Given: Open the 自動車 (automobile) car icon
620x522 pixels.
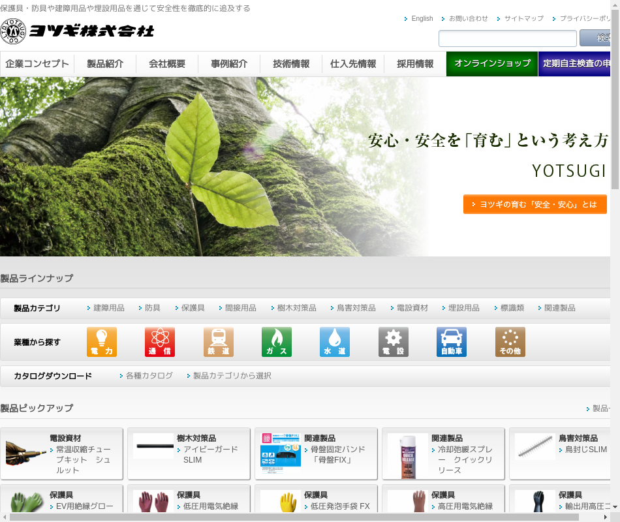Looking at the screenshot, I should coord(452,342).
